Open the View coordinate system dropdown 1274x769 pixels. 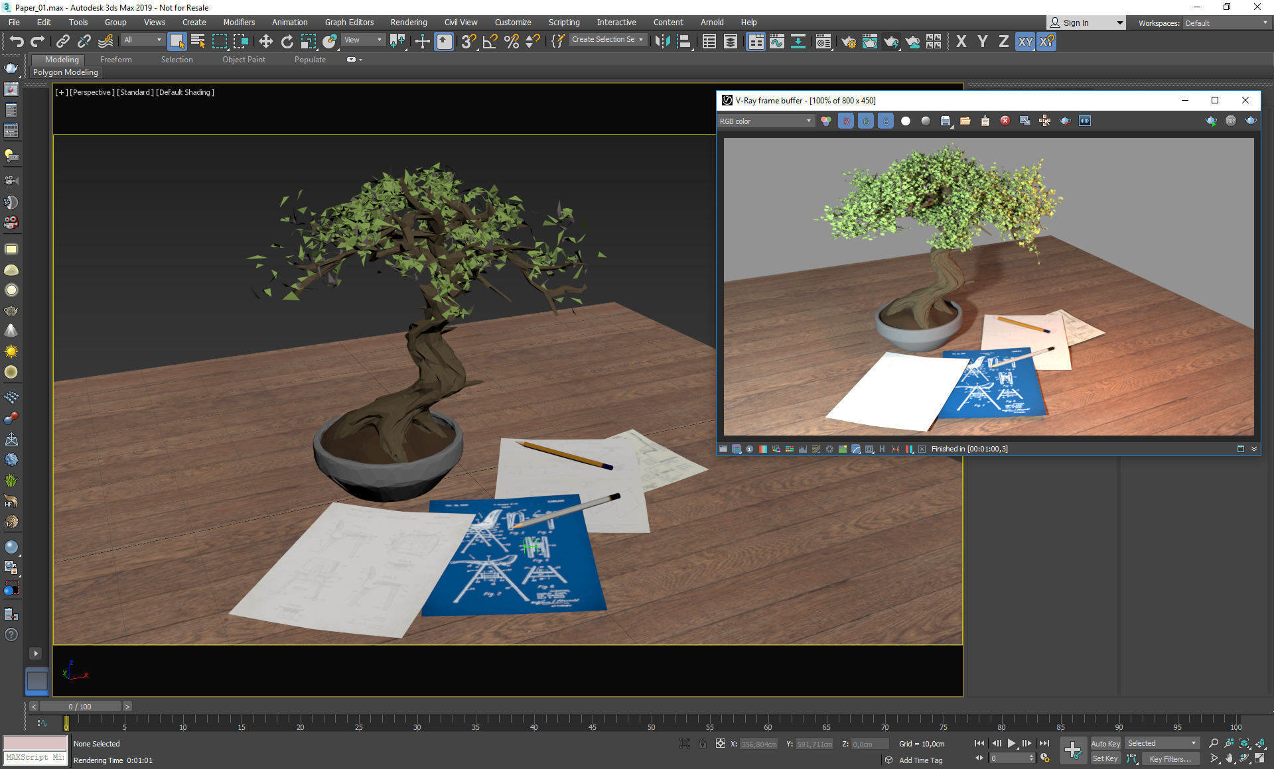pos(363,40)
